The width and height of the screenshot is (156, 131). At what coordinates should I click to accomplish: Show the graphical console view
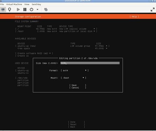tap(3, 9)
